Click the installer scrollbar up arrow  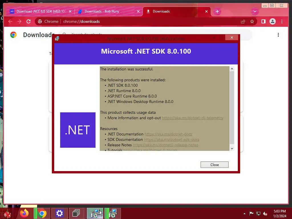pyautogui.click(x=232, y=69)
